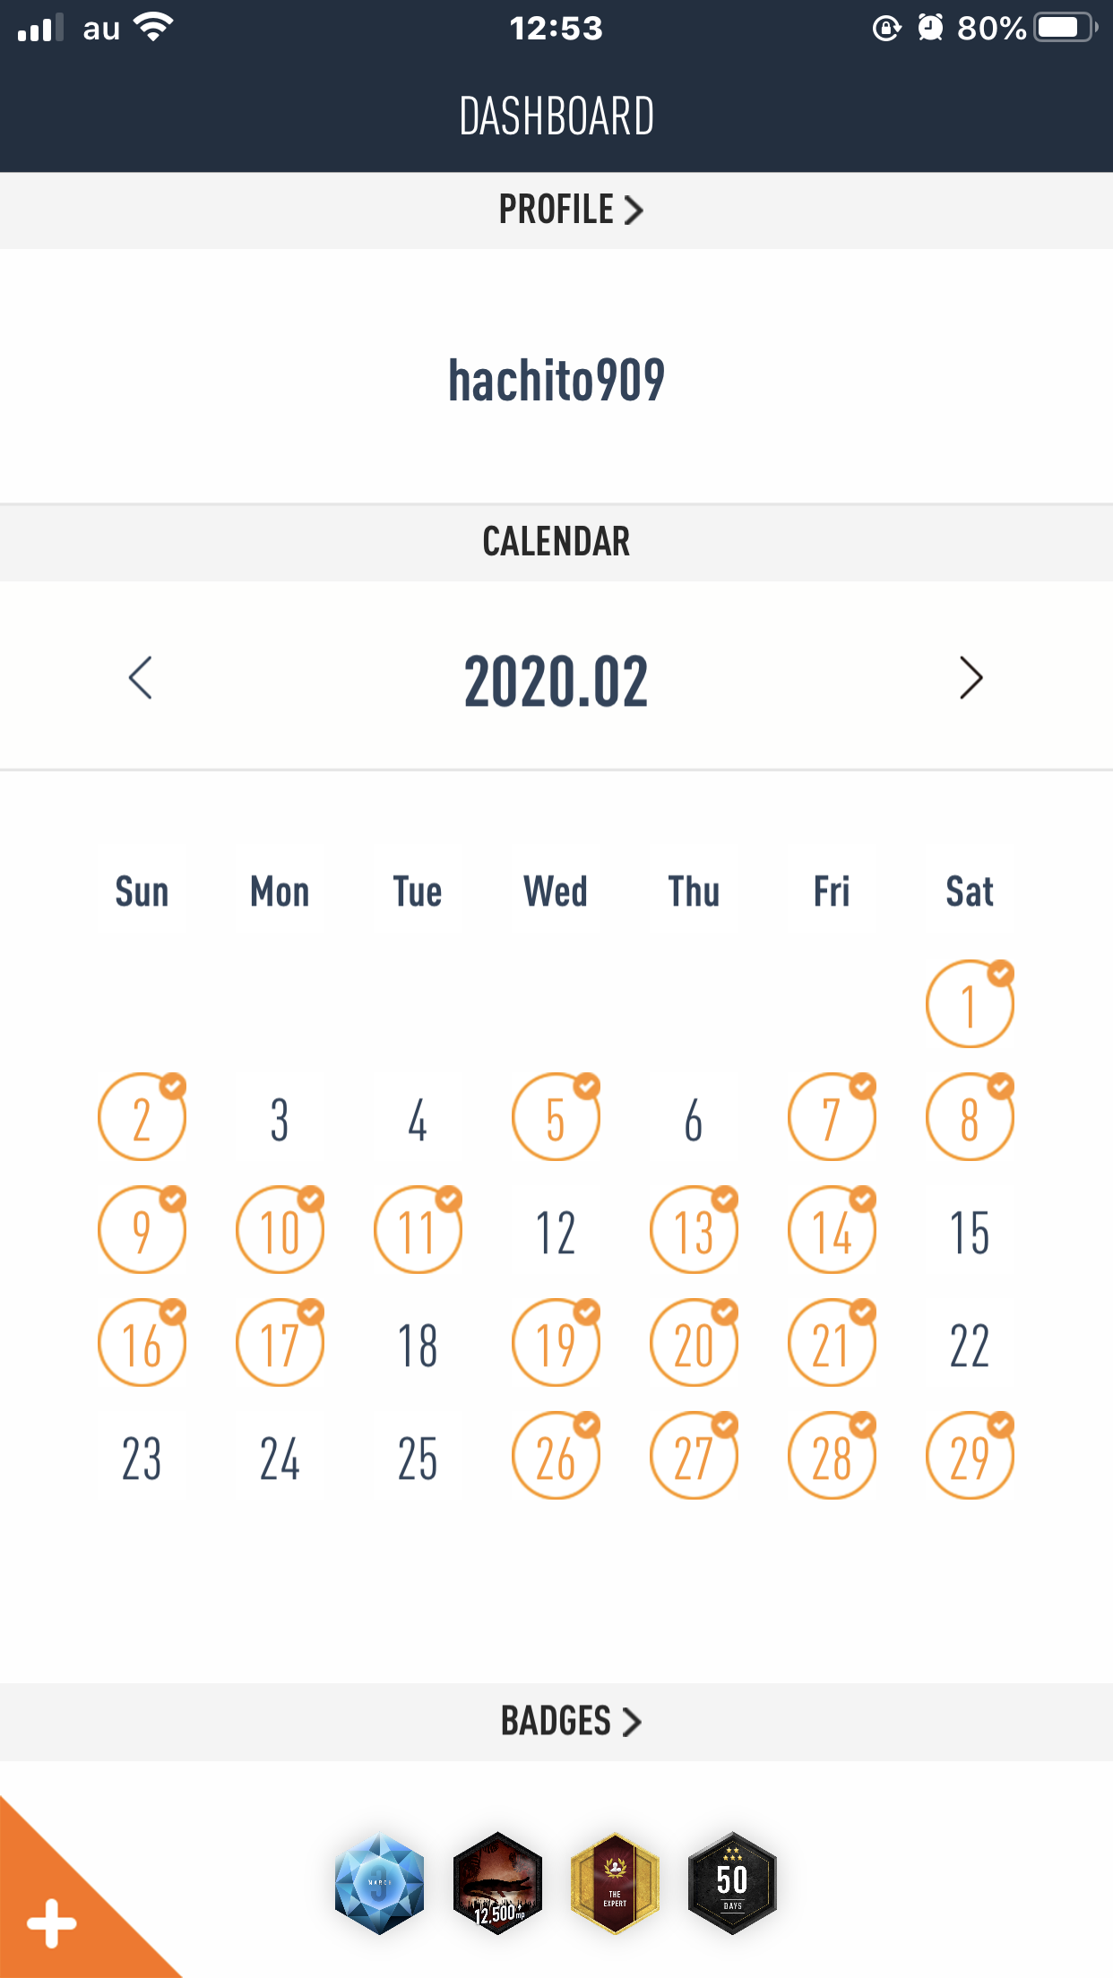
Task: Tap the battery indicator in status bar
Action: [1065, 28]
